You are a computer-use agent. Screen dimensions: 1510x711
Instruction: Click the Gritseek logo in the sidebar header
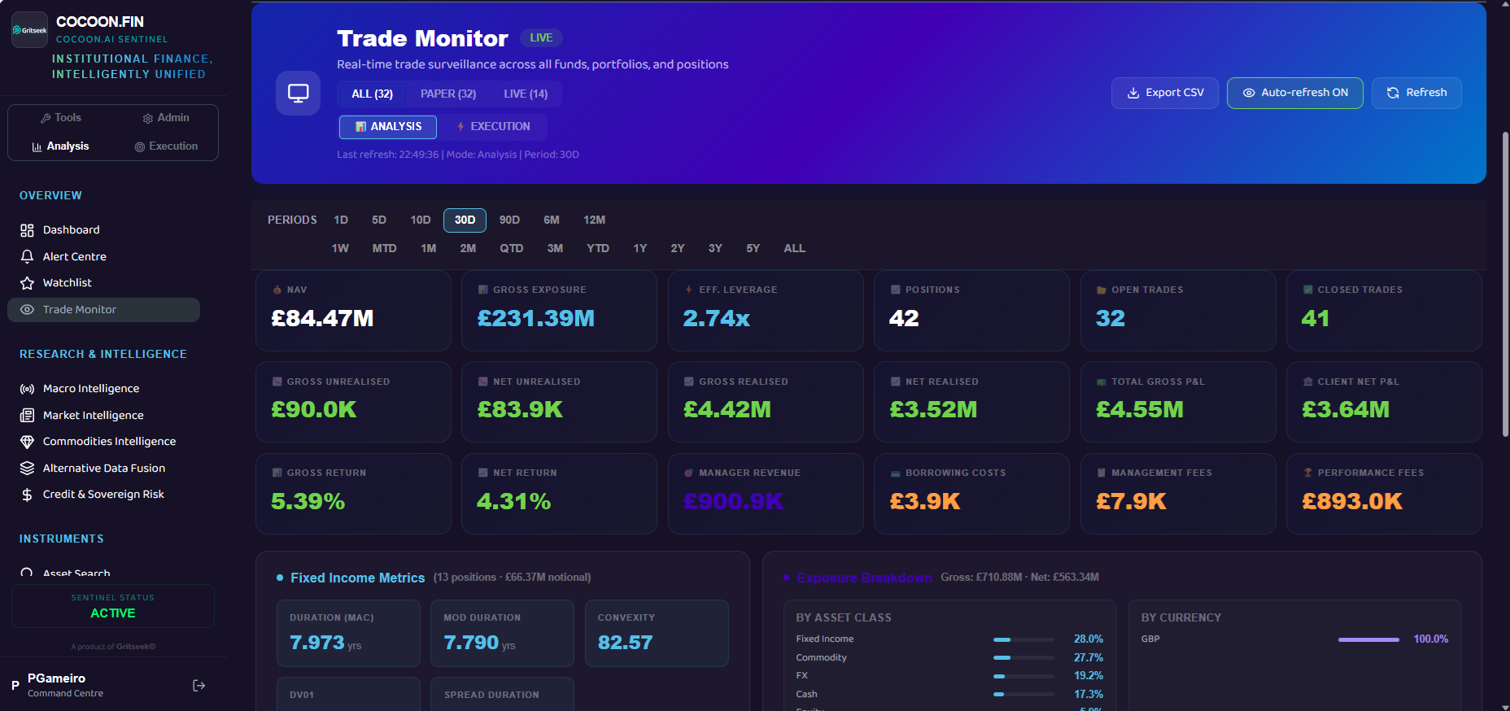(29, 30)
